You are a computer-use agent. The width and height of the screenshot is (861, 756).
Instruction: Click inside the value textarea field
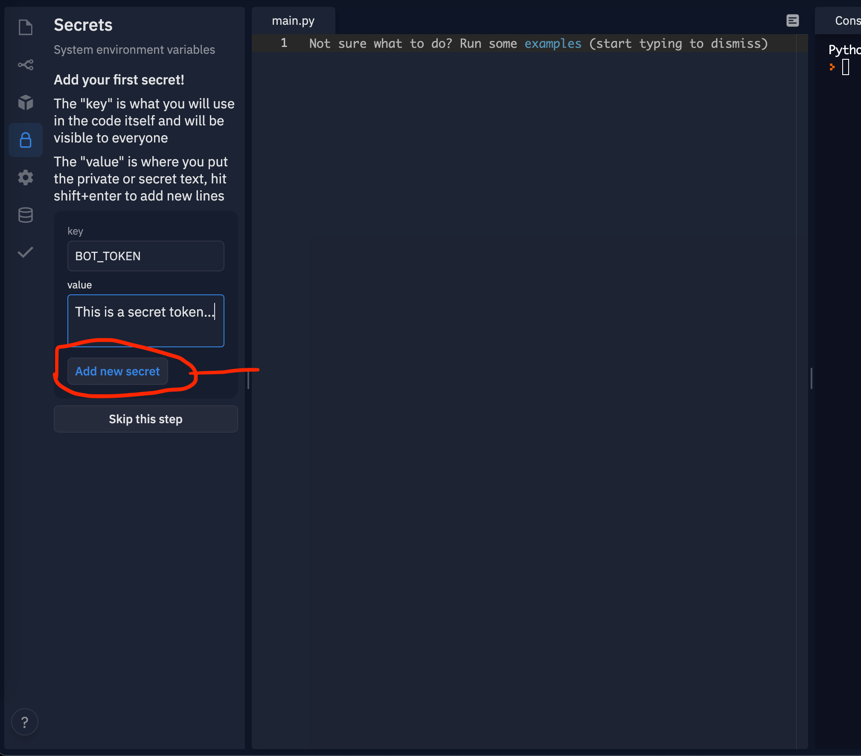click(145, 320)
